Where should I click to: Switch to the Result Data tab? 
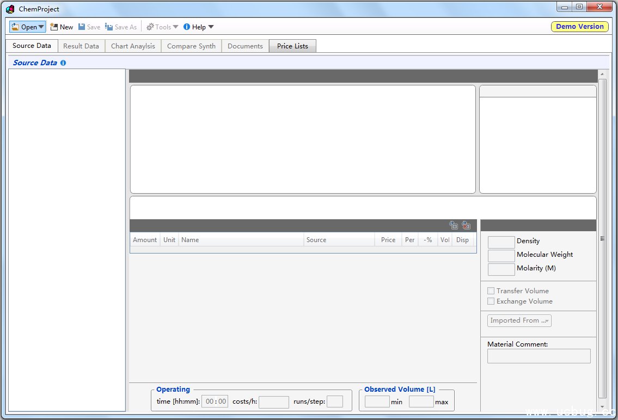(x=81, y=46)
